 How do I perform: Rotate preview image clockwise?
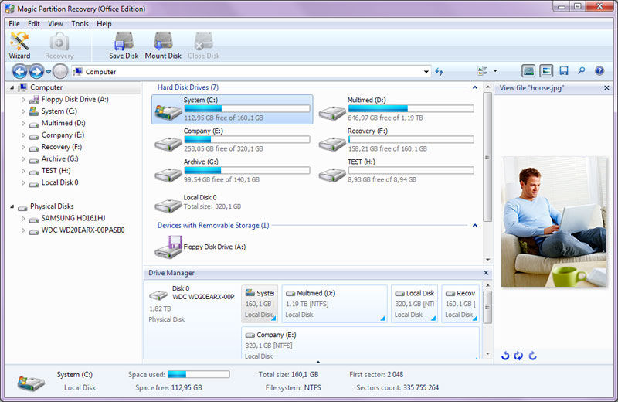point(532,356)
